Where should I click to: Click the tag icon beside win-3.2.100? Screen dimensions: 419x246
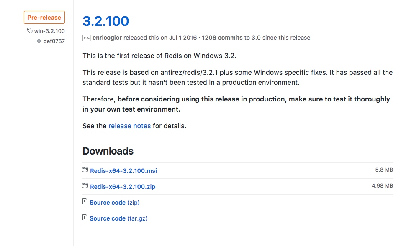[30, 30]
